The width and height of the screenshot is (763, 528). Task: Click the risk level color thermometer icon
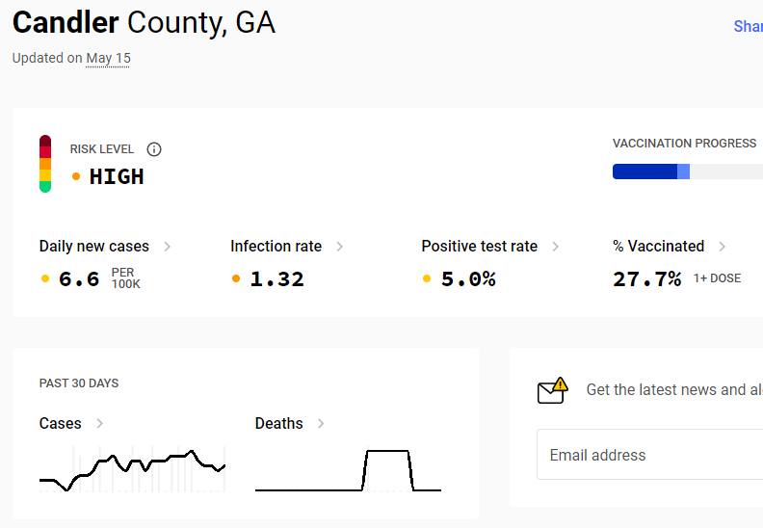click(x=45, y=164)
